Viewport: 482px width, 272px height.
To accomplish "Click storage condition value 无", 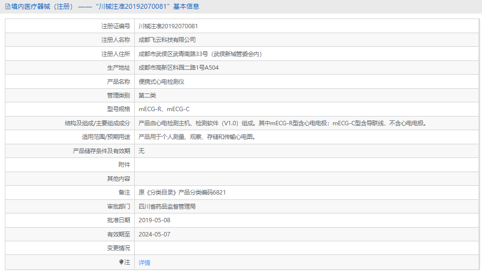I will (x=142, y=151).
